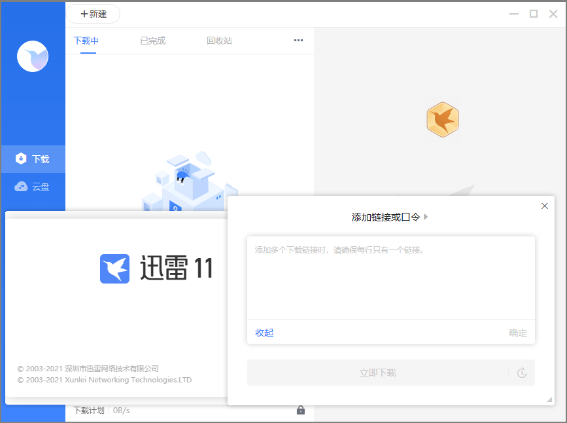Switch to the 下载中 tab
This screenshot has height=423, width=567.
[x=86, y=41]
